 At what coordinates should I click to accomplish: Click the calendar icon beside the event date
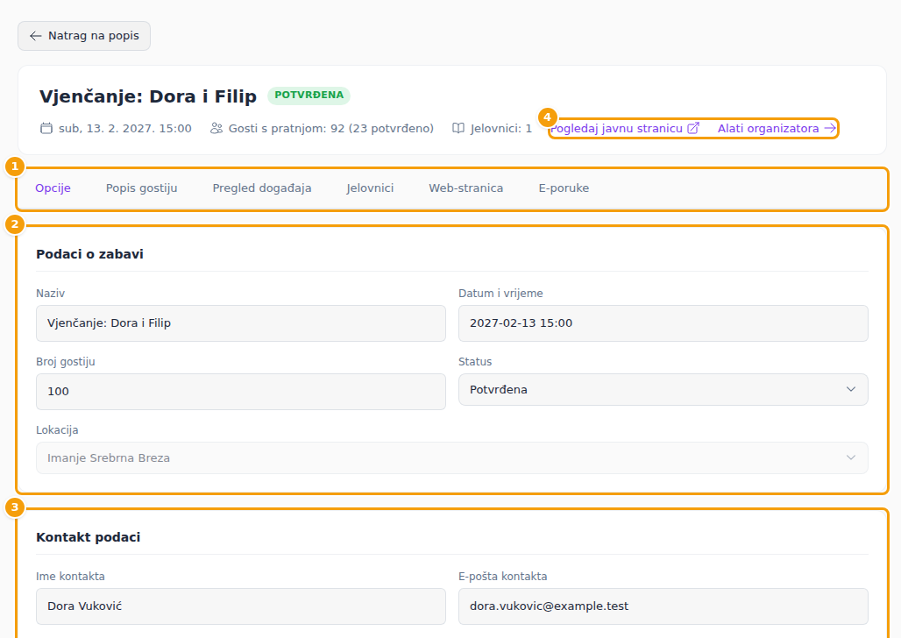pos(46,128)
